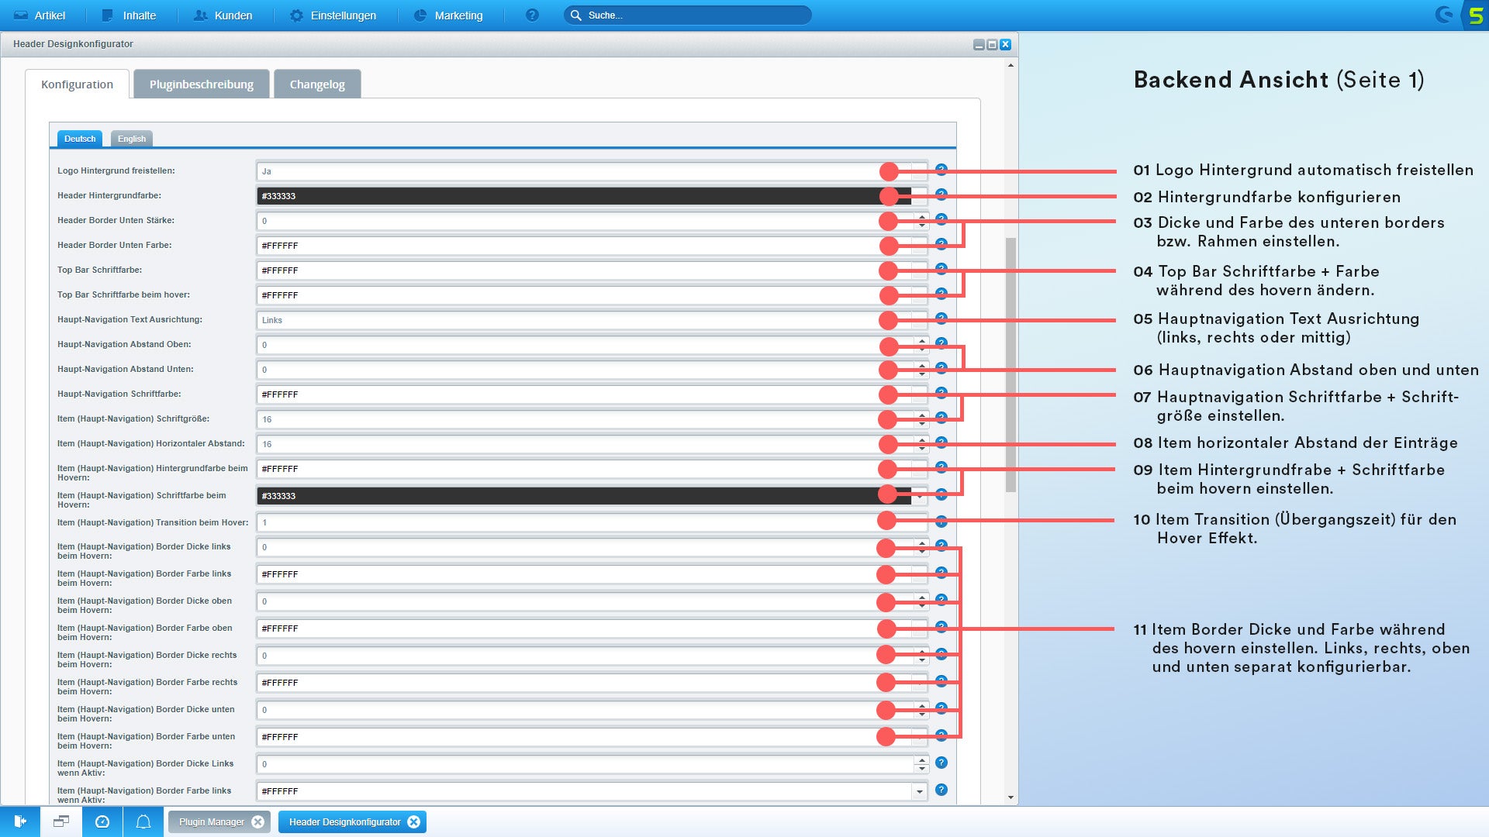1489x837 pixels.
Task: Switch to the Changelog tab
Action: pyautogui.click(x=317, y=84)
